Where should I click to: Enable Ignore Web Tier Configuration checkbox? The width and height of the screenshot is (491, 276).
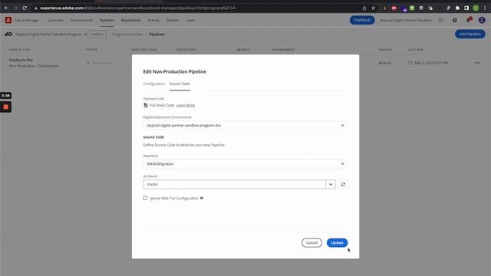coord(145,198)
